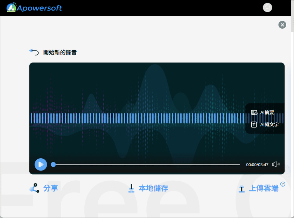Screen dimensions: 294x218
Task: Click the back arrow beside 開始新的錄音
Action: 34,52
